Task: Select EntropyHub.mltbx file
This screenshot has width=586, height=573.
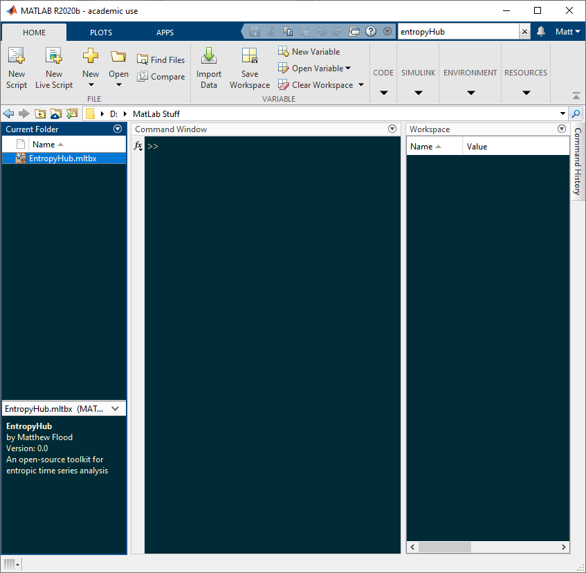Action: click(64, 158)
